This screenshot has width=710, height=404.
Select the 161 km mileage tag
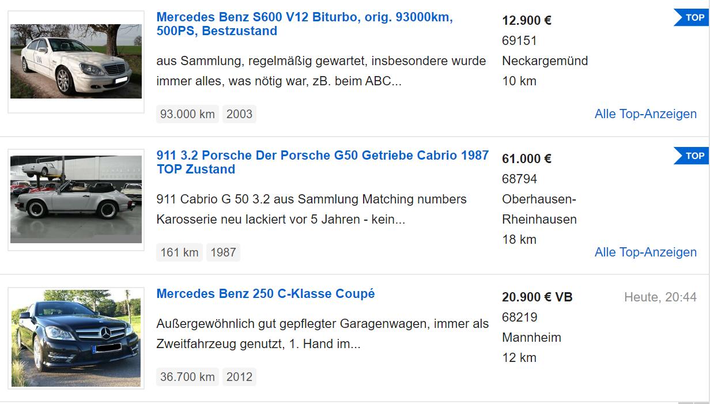(x=179, y=252)
